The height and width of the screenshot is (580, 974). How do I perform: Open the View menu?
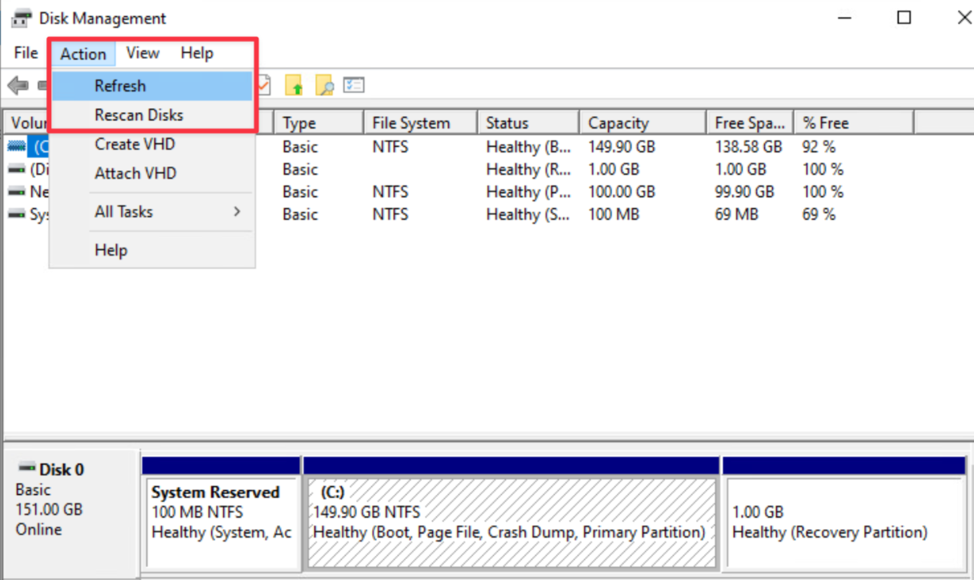(142, 53)
